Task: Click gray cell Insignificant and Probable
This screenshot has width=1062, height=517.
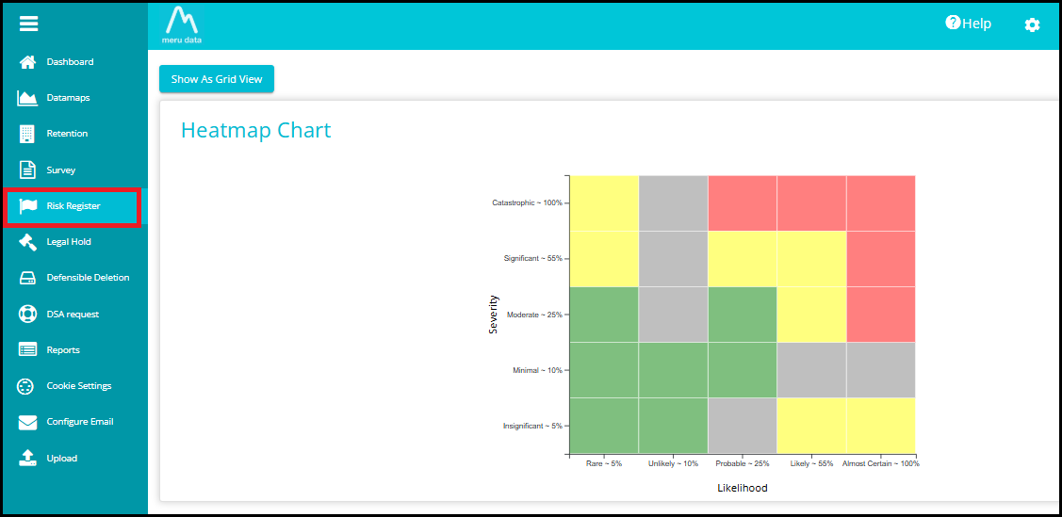Action: [x=742, y=426]
